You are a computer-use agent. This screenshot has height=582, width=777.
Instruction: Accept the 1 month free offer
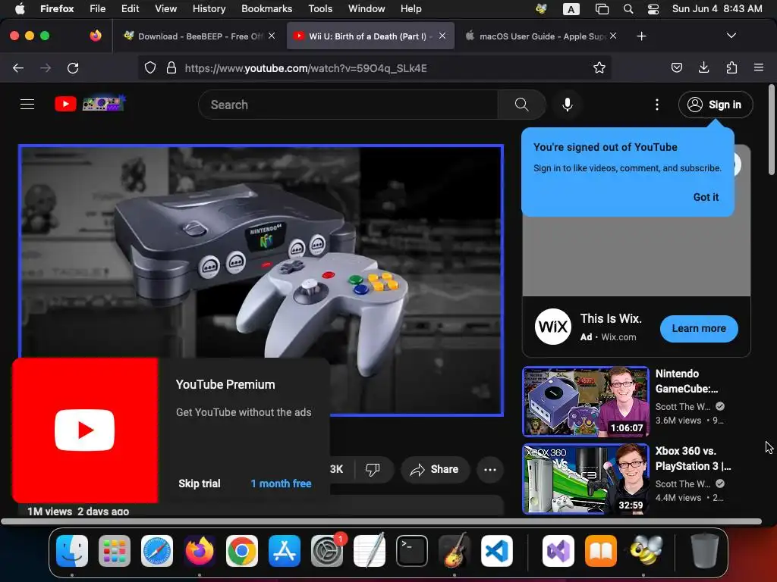click(281, 483)
